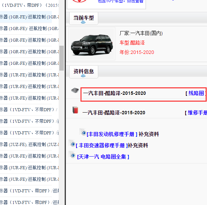This screenshot has width=207, height=205.
Task: Open 丰田变速器修理手册 supplementary link
Action: point(102,145)
